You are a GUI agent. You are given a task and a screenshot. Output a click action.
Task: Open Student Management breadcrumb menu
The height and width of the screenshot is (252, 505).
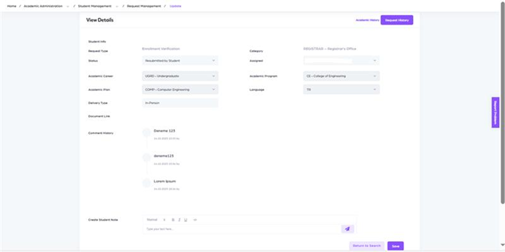[x=95, y=6]
